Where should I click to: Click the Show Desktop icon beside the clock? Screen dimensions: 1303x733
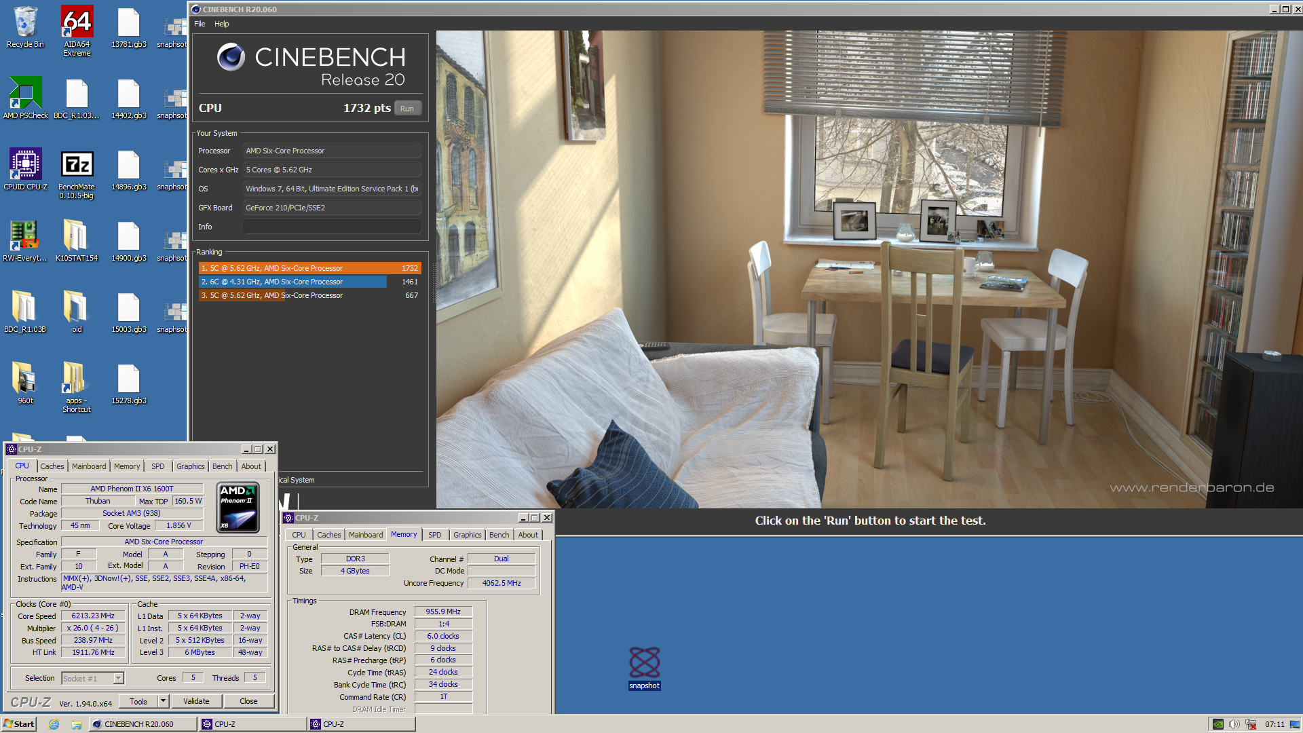(x=1296, y=724)
